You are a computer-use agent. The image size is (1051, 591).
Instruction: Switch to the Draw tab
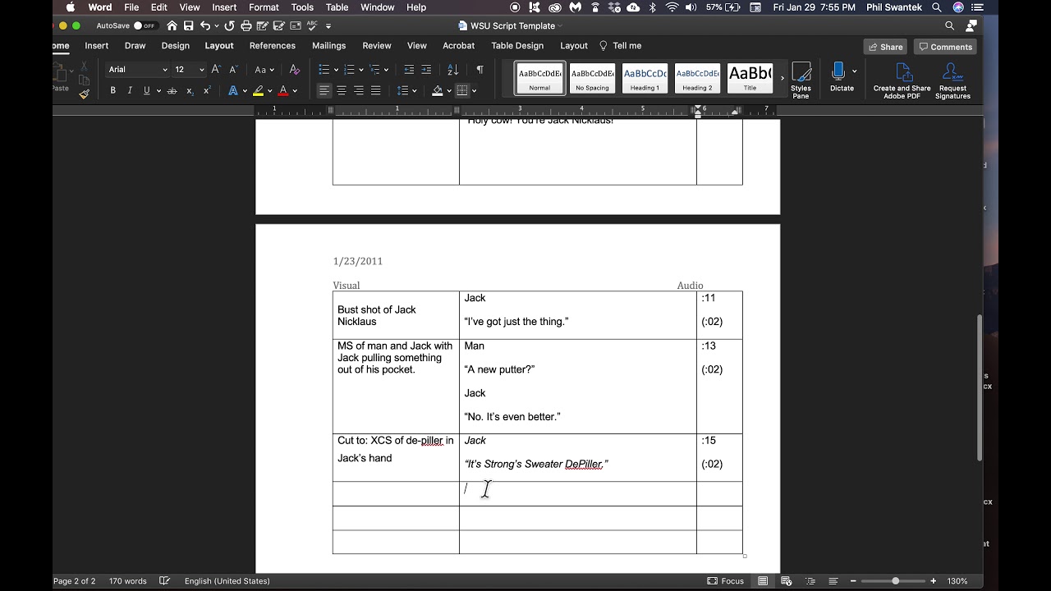135,46
